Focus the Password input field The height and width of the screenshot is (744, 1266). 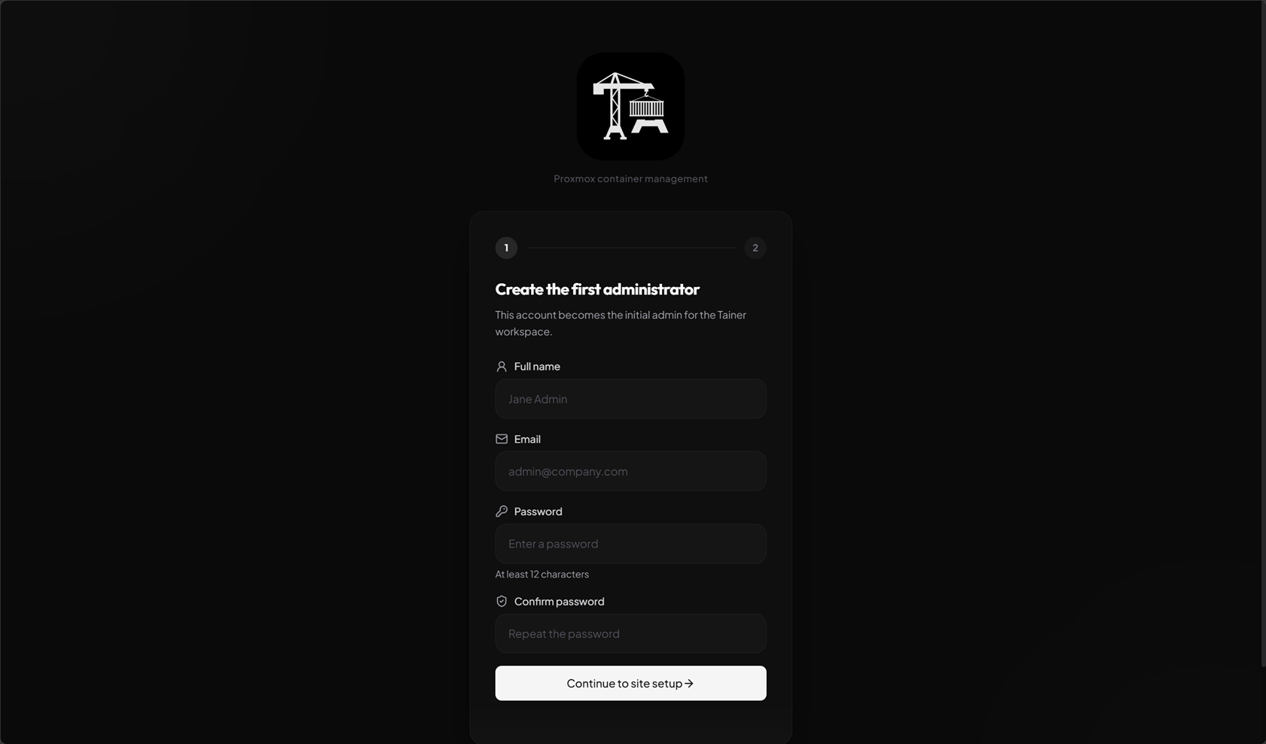coord(630,544)
